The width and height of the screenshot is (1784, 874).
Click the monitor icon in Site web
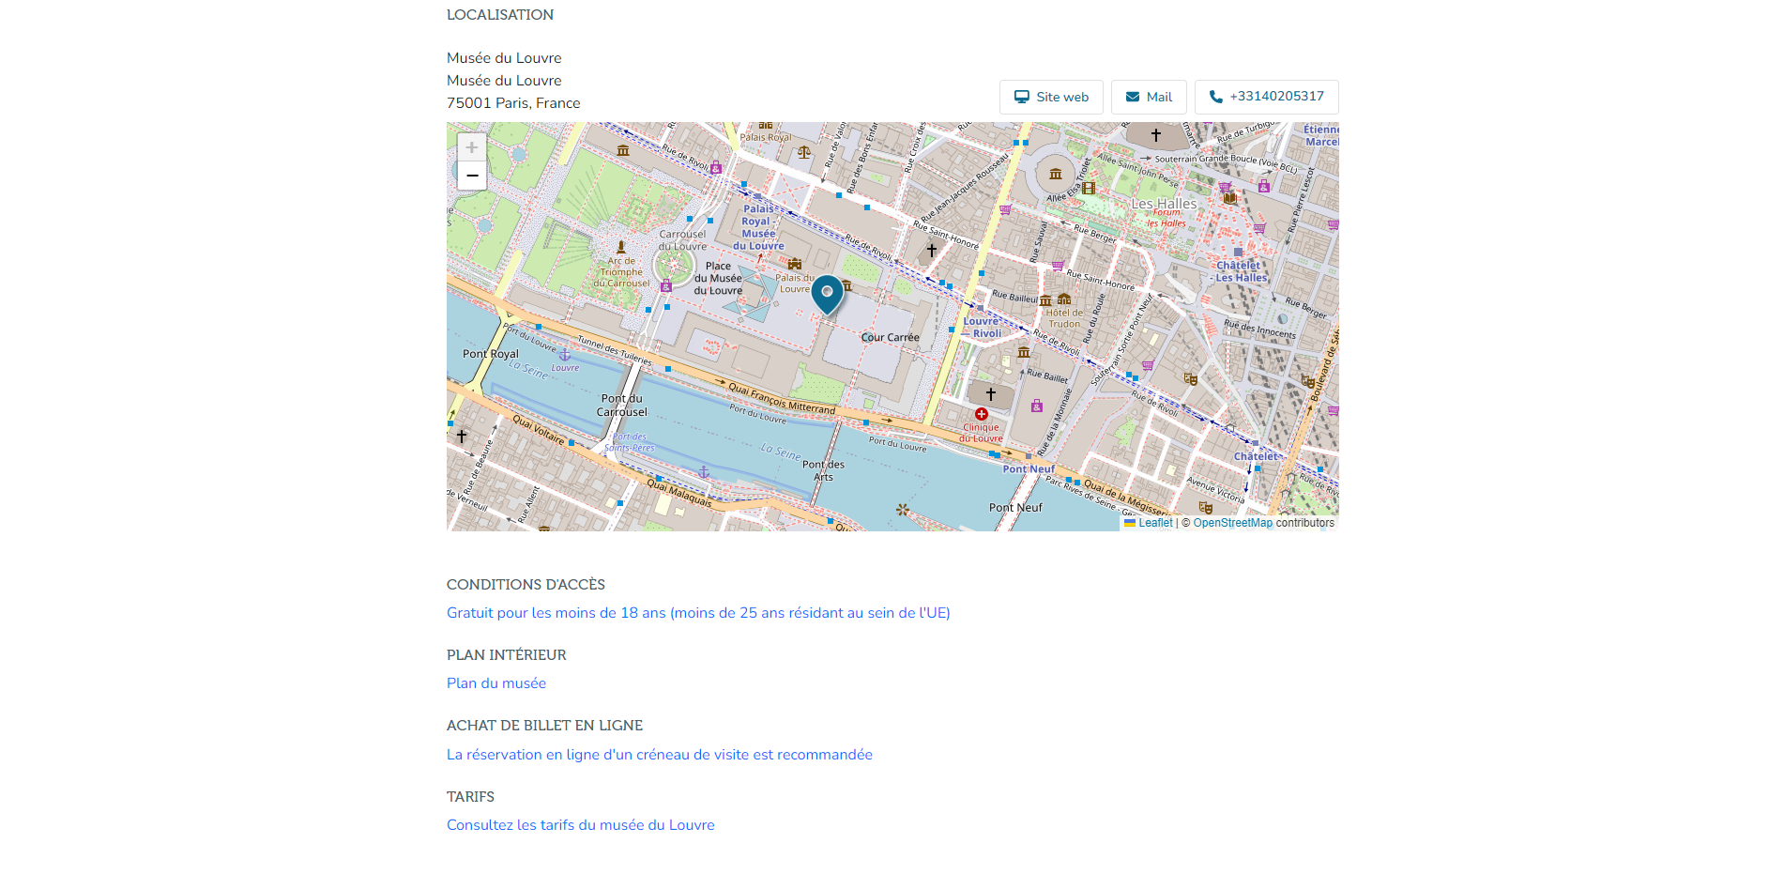coord(1022,97)
